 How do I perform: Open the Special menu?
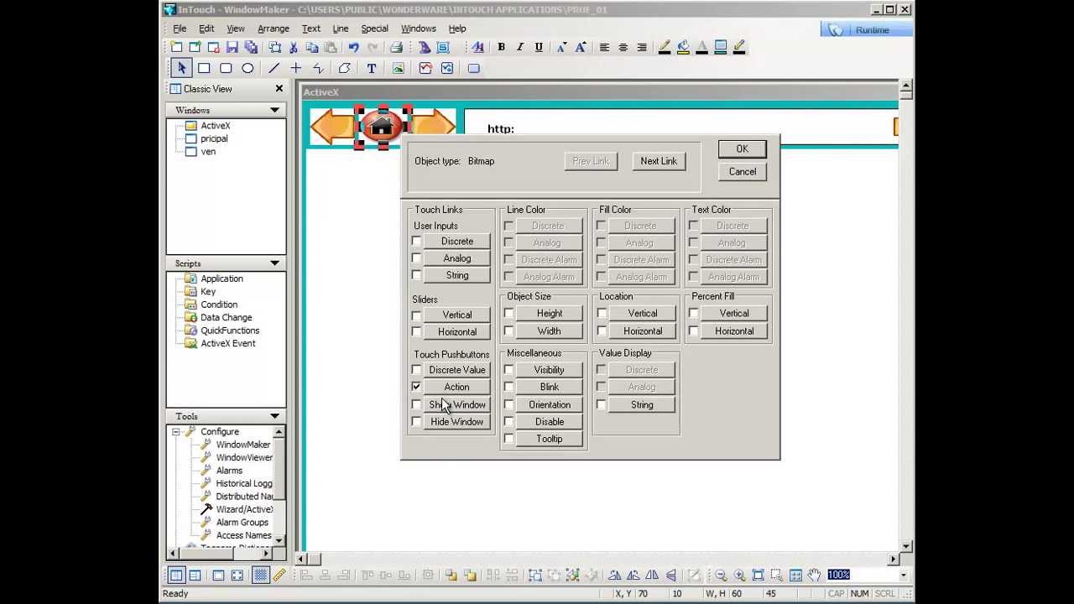pos(374,29)
